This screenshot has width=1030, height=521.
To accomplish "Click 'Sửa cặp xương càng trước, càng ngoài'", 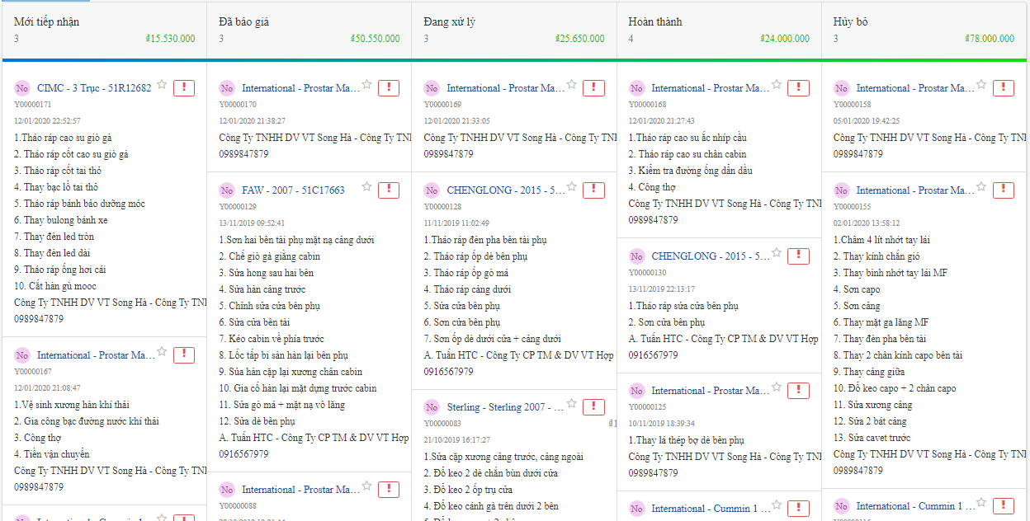I will (x=503, y=457).
